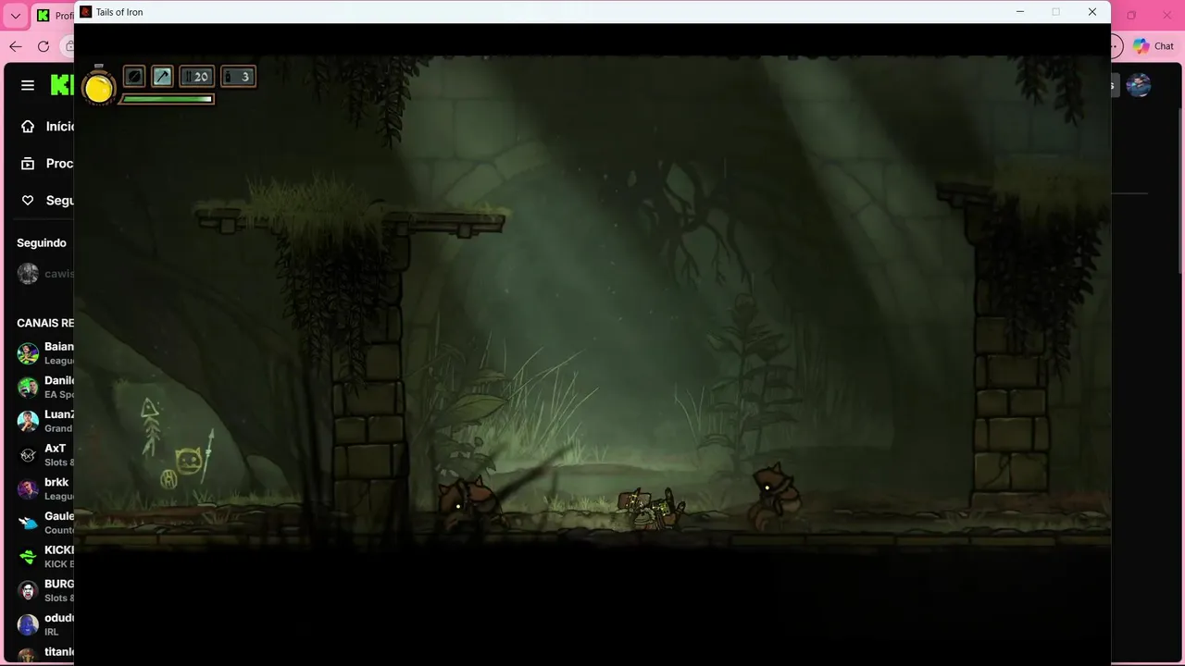Image resolution: width=1185 pixels, height=666 pixels.
Task: Open the Gaule channel in sidebar
Action: [x=45, y=523]
